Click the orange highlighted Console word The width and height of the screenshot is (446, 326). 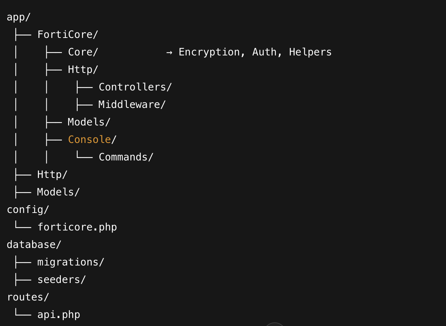[89, 140]
